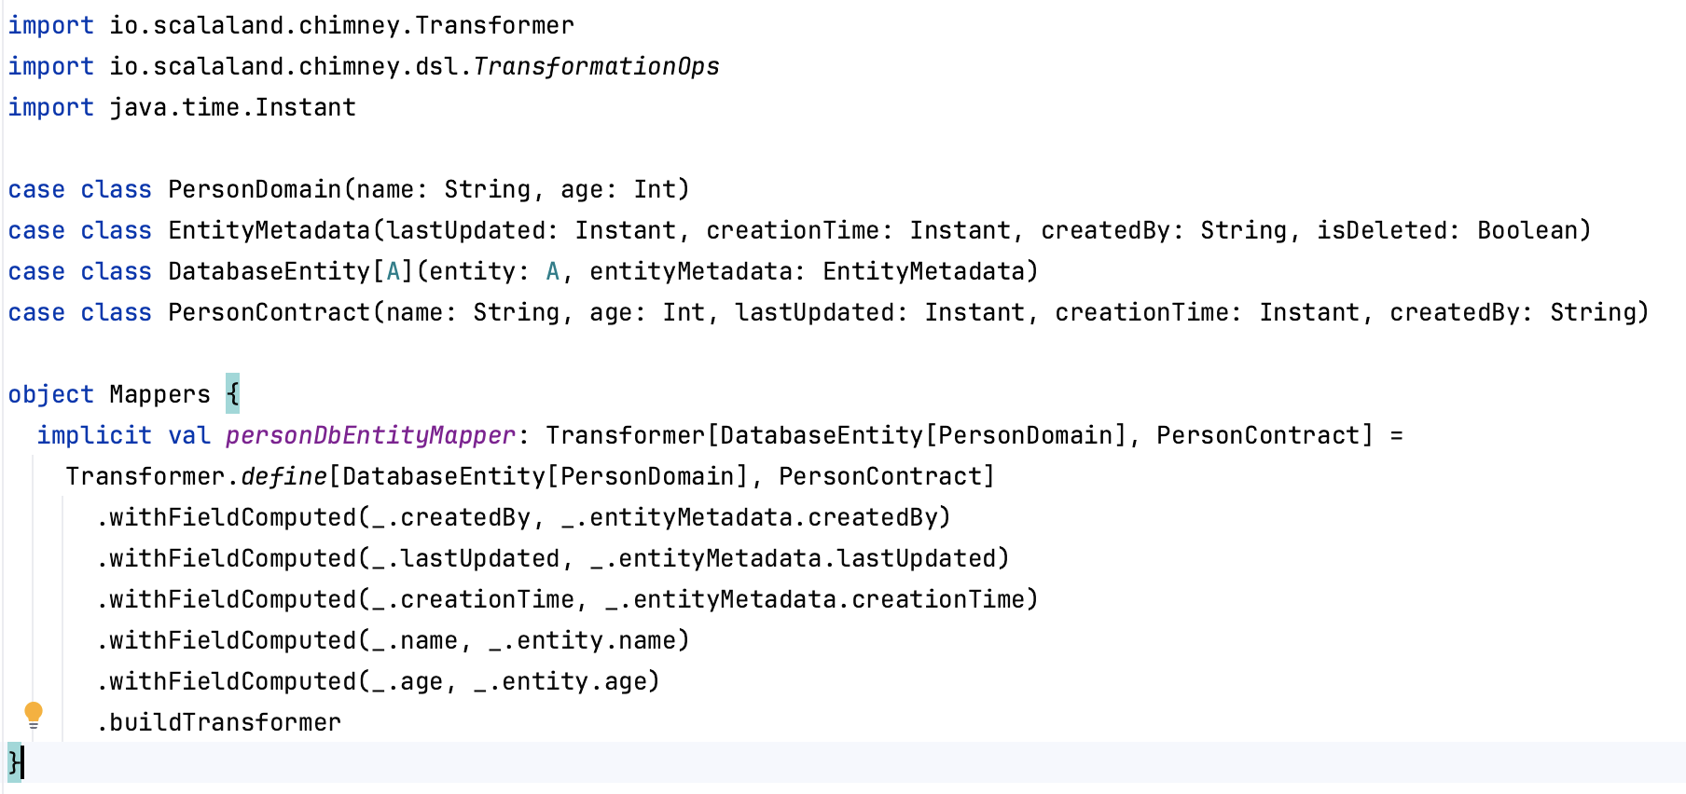The width and height of the screenshot is (1686, 794).
Task: Click PersonDomain name in its case class declaration
Action: click(255, 189)
